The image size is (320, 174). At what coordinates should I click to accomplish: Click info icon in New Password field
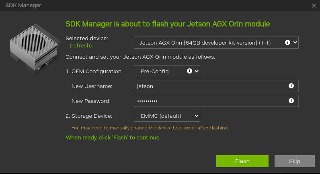point(291,101)
